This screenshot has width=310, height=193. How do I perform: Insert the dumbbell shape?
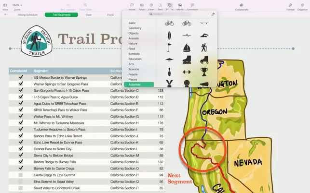coord(187,72)
